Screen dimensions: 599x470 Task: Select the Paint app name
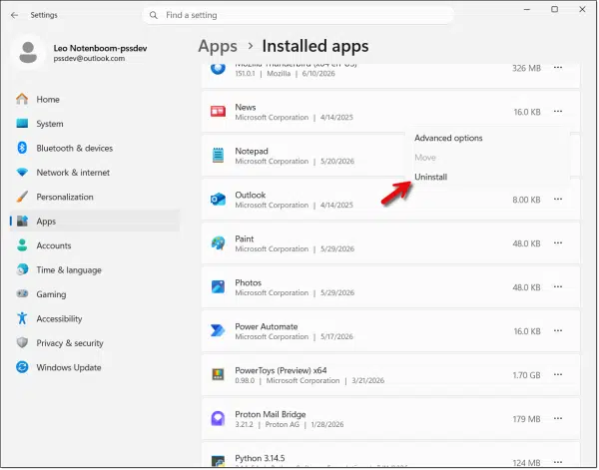(x=245, y=239)
